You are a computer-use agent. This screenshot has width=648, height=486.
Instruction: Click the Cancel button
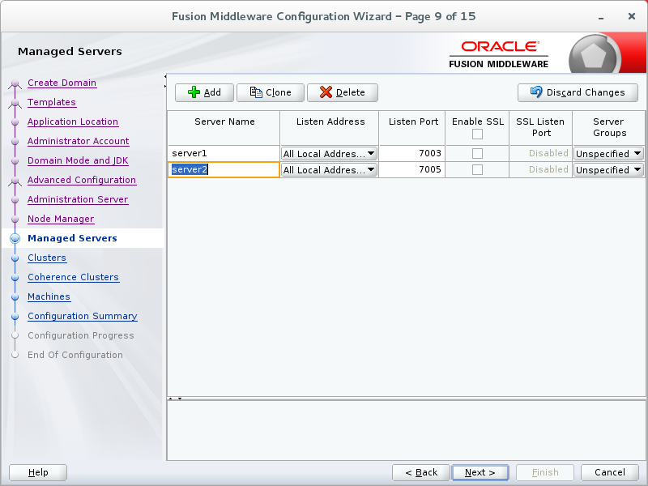(610, 472)
